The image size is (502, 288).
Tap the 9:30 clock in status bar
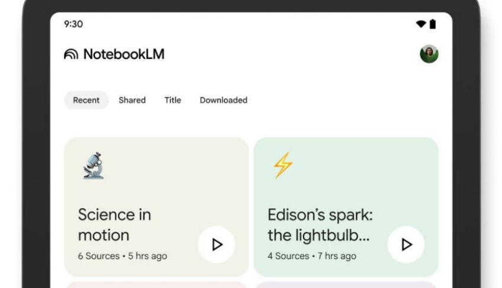[x=73, y=24]
